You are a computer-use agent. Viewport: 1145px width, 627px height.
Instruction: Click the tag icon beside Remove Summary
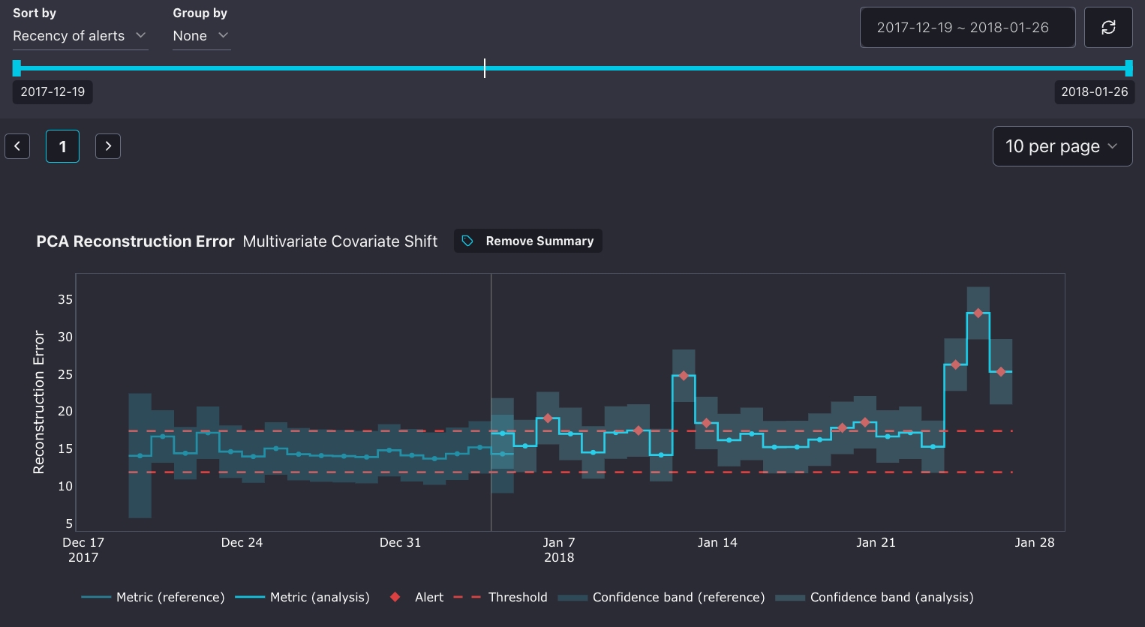467,241
